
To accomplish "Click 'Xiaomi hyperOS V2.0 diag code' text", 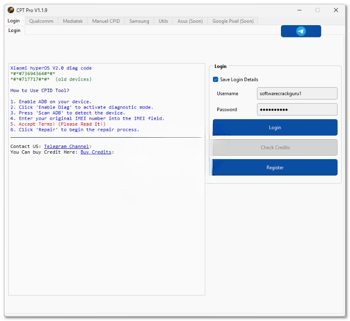I will 51,68.
